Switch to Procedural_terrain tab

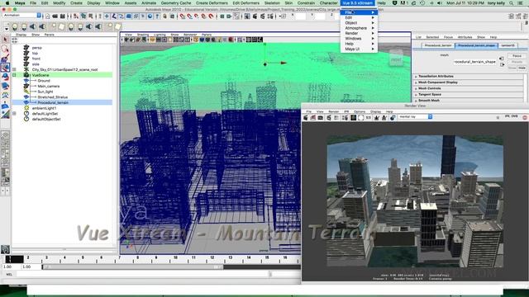click(438, 45)
